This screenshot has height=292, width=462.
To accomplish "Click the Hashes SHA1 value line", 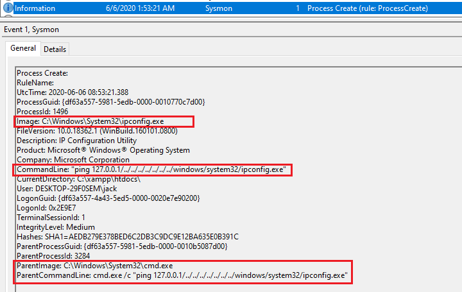I will [x=128, y=237].
